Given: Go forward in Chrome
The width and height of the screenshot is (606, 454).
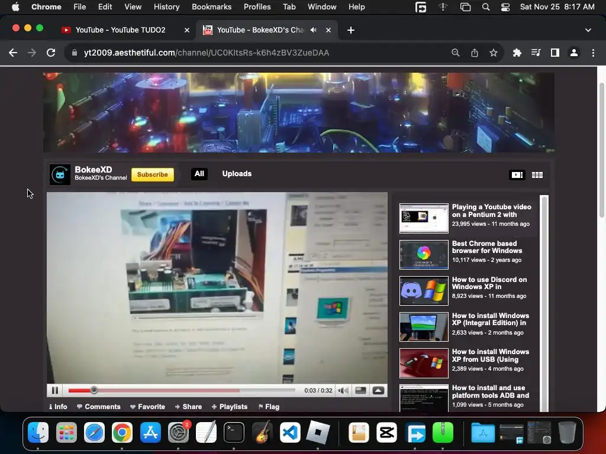Looking at the screenshot, I should click(32, 53).
